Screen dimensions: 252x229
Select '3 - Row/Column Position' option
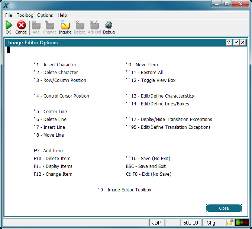60,80
